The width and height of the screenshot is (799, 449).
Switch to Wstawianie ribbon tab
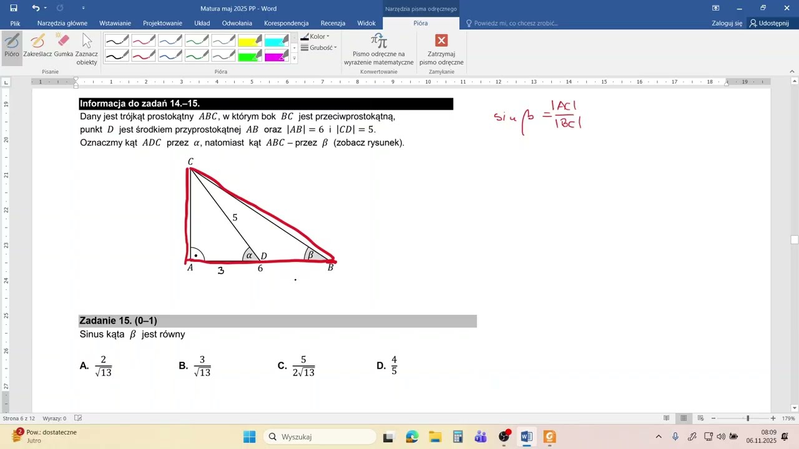pos(115,23)
